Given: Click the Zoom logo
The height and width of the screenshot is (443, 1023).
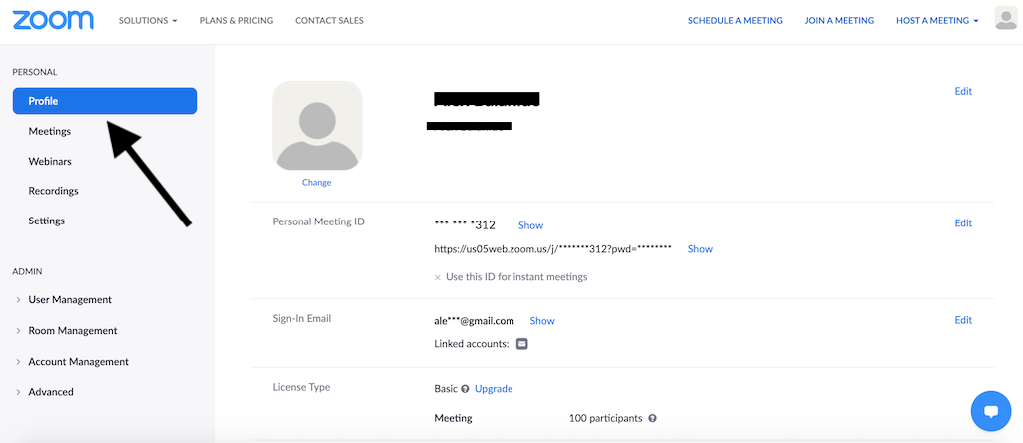Looking at the screenshot, I should (x=53, y=20).
